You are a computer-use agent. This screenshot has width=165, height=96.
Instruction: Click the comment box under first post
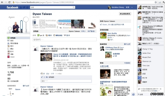(66, 81)
